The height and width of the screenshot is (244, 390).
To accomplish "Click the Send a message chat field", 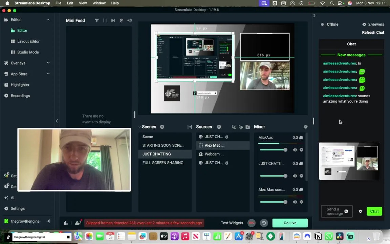I will pyautogui.click(x=337, y=211).
